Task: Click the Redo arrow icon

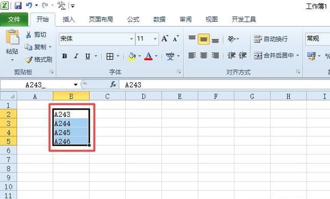Action: click(45, 5)
